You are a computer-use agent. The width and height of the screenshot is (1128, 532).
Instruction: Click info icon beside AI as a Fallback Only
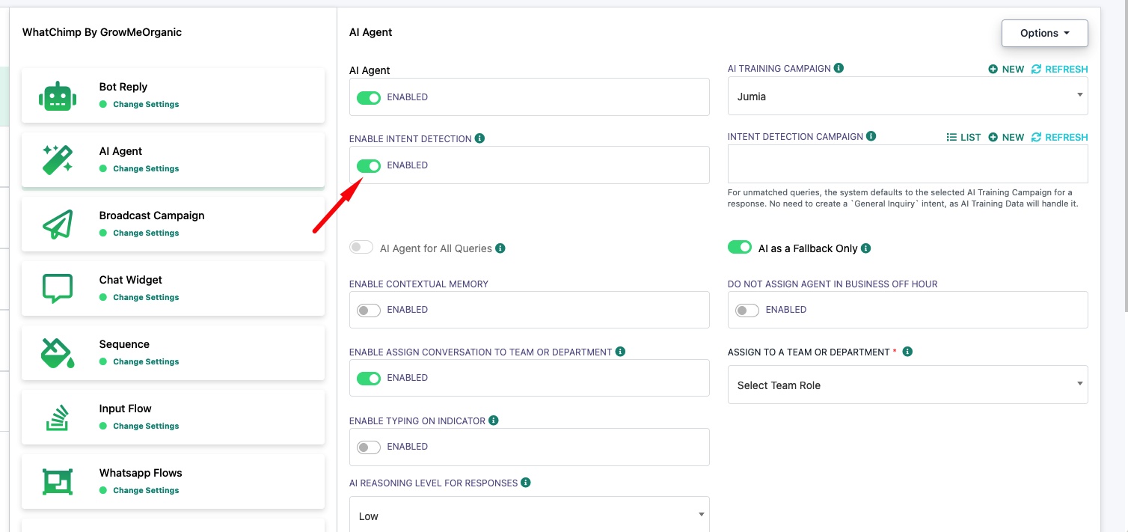(865, 248)
